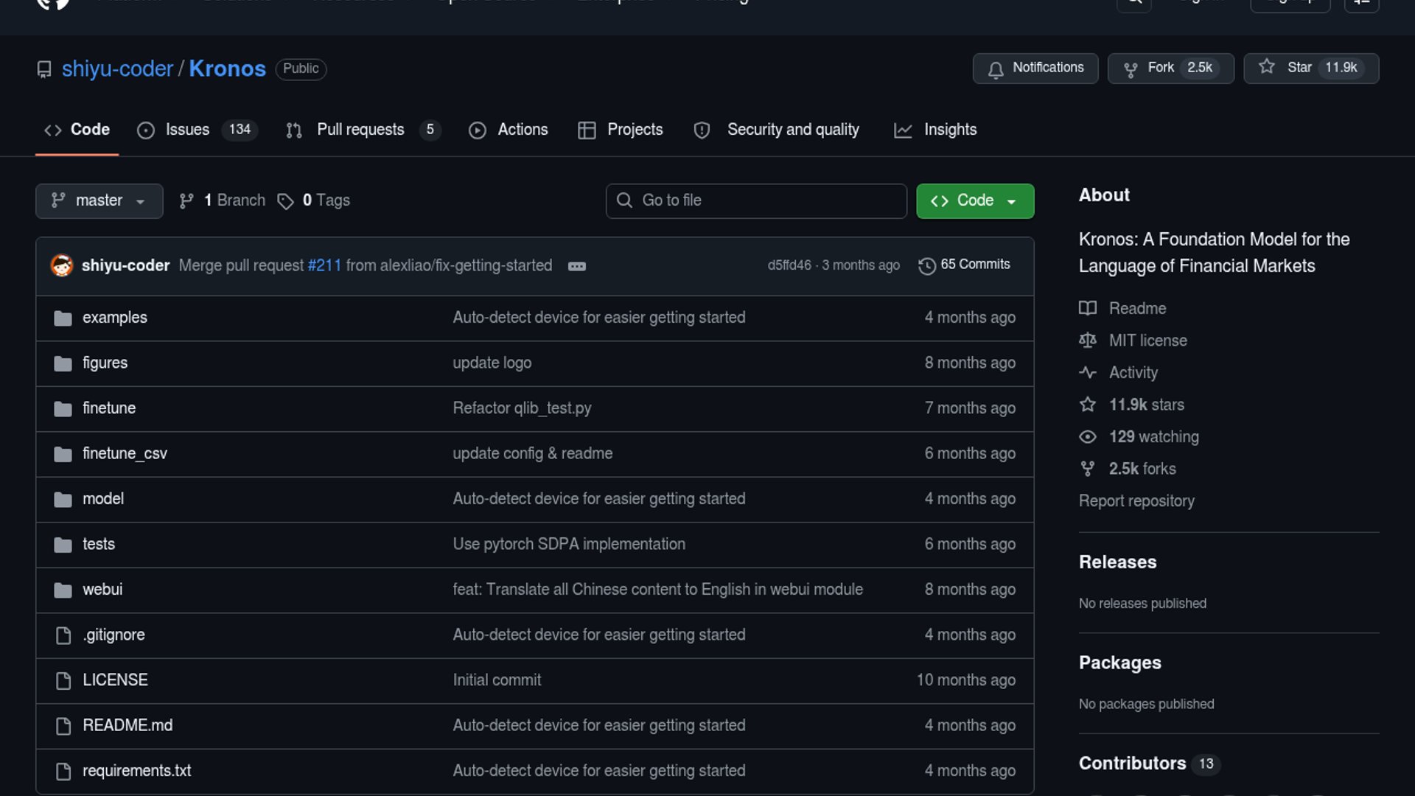Click the Star icon to star Kronos

click(1266, 67)
